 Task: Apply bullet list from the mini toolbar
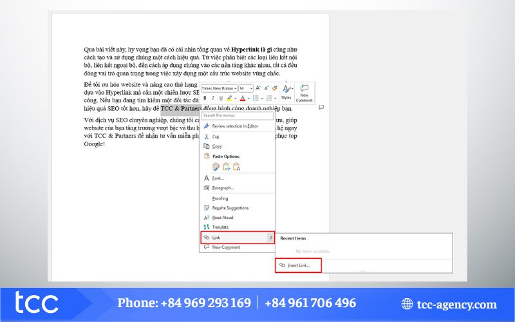pyautogui.click(x=256, y=98)
